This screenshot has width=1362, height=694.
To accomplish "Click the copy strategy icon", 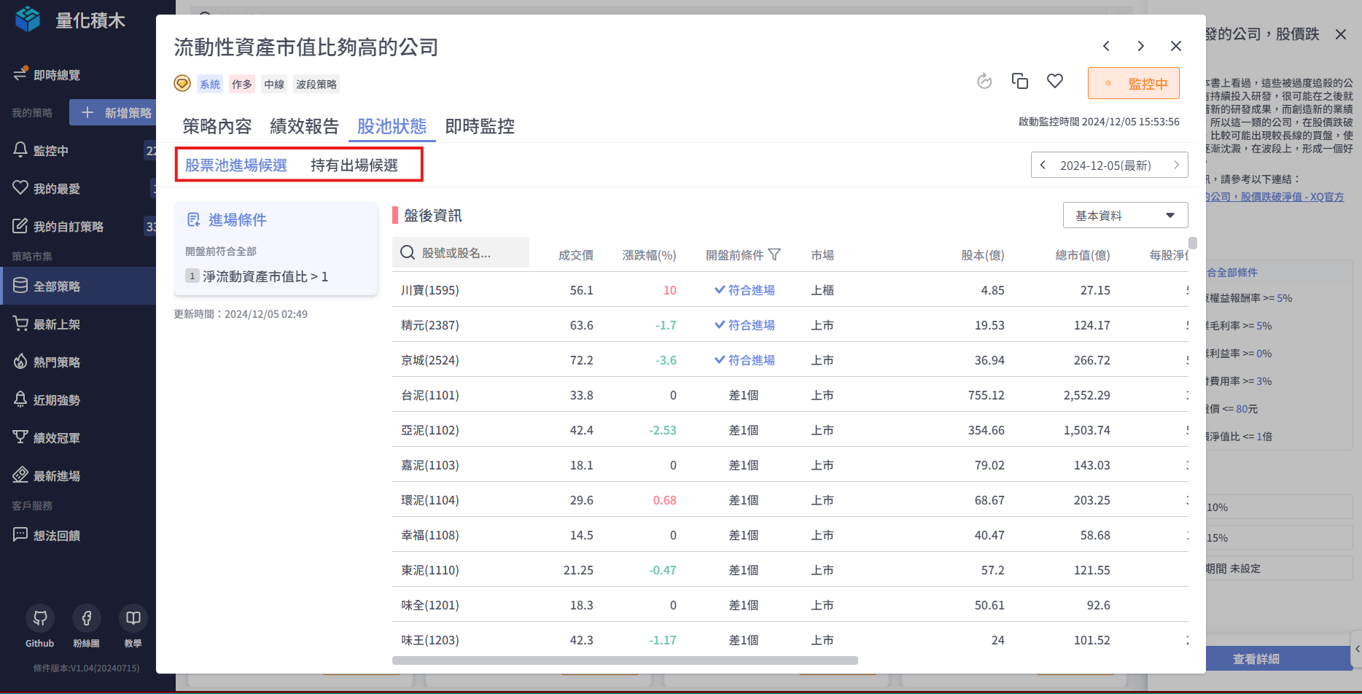I will (x=1019, y=81).
